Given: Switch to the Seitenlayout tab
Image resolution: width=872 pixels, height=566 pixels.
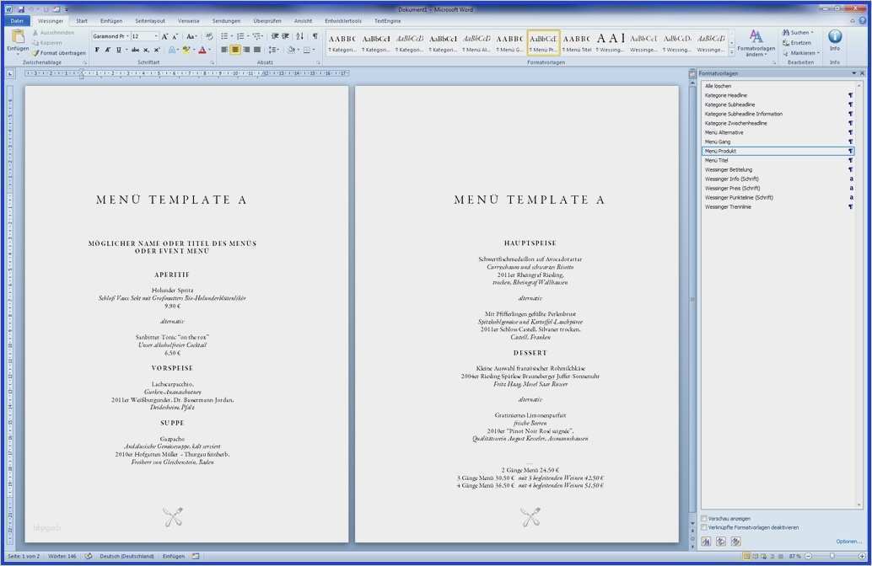Looking at the screenshot, I should [x=150, y=21].
